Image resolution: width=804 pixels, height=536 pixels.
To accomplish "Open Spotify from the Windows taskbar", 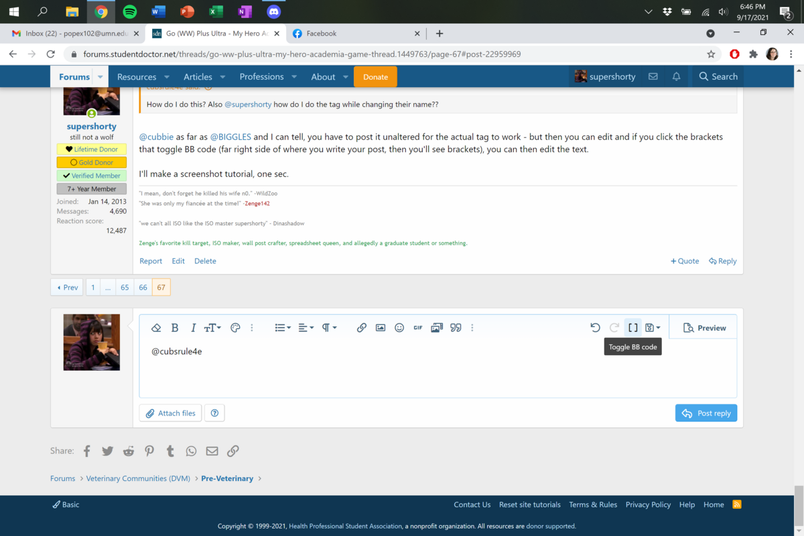I will 130,11.
